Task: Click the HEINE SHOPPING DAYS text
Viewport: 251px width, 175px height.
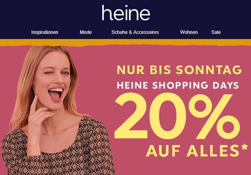Action: (x=178, y=86)
